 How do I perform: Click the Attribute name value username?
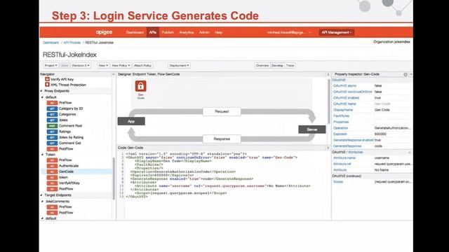(x=382, y=157)
